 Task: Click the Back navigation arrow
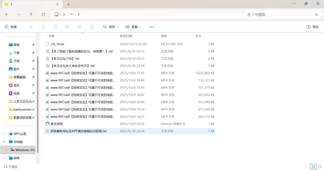click(x=7, y=14)
